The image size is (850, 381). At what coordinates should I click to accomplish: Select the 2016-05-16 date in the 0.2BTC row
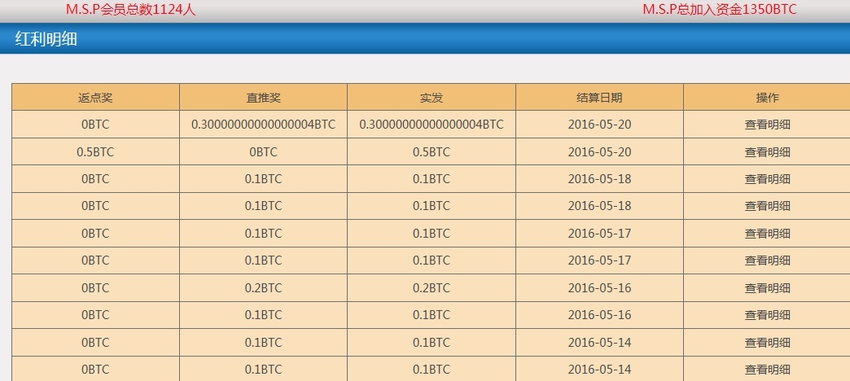[x=599, y=287]
